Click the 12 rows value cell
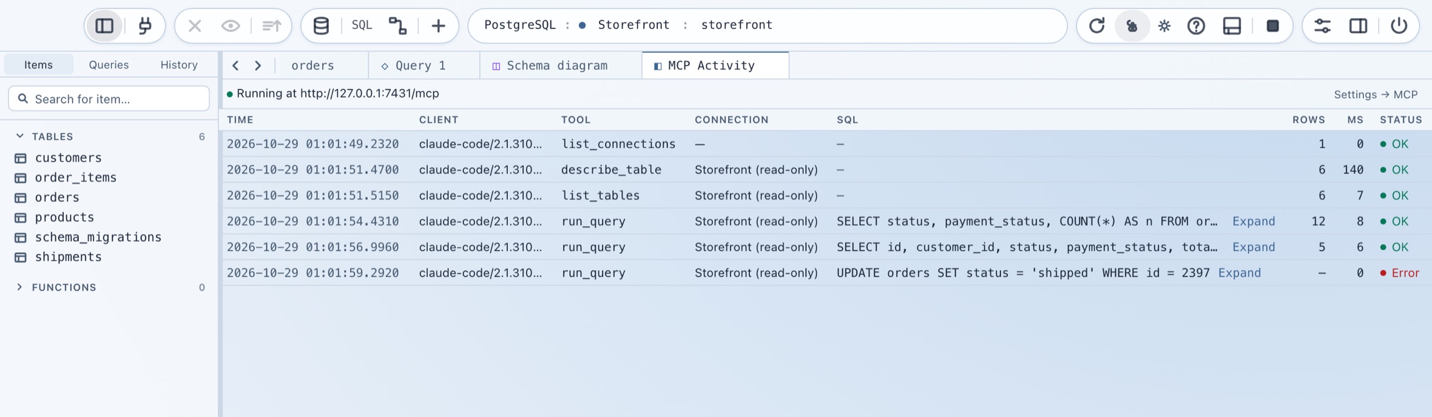 click(x=1318, y=221)
